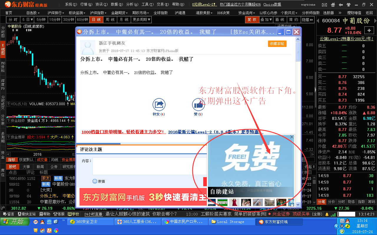Like the post with thumbs-up icon
This screenshot has width=377, height=235.
pyautogui.click(x=198, y=105)
